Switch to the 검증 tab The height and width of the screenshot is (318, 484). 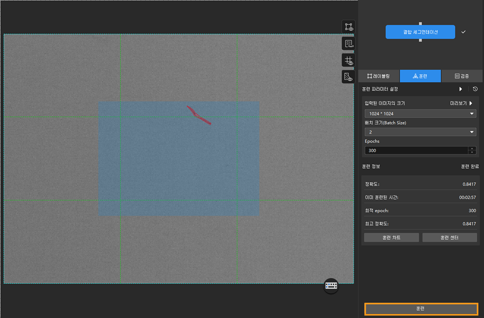[462, 76]
